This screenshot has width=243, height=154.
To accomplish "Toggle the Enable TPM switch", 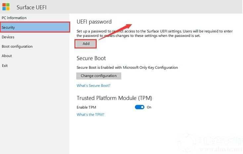I will 139,107.
